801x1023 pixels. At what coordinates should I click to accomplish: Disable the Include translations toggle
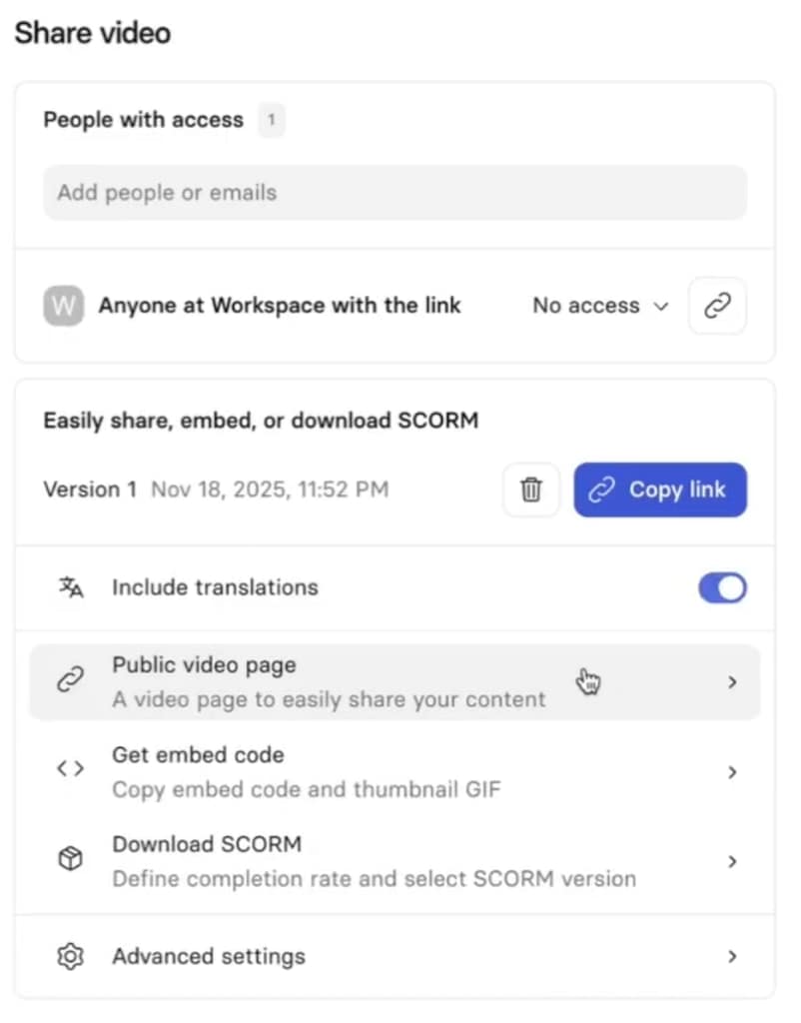click(x=722, y=587)
